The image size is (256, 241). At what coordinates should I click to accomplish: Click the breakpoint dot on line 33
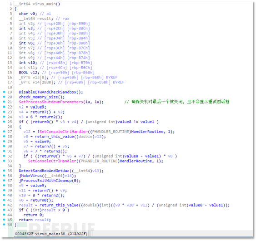pyautogui.click(x=4, y=161)
